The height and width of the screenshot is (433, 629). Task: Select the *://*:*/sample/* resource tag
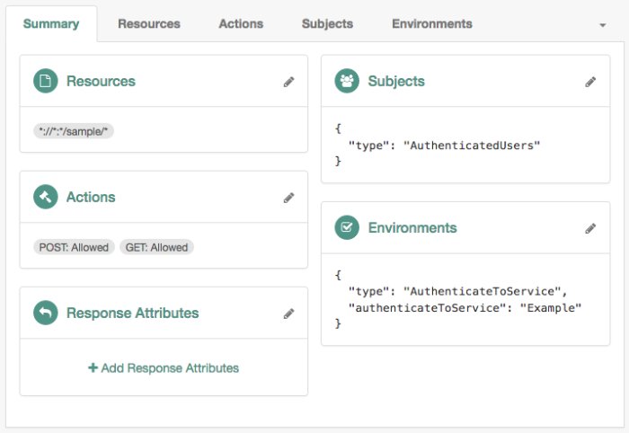pos(74,131)
